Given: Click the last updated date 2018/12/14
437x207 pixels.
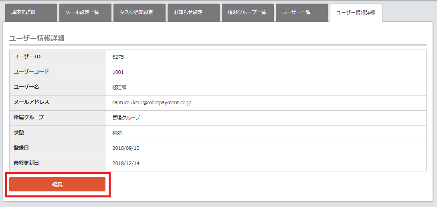Looking at the screenshot, I should 126,163.
